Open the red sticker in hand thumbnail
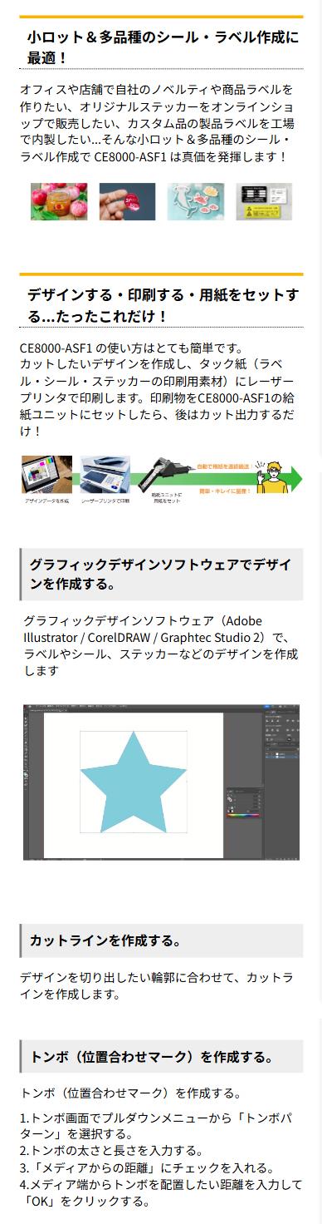322x1224 pixels. pos(127,201)
